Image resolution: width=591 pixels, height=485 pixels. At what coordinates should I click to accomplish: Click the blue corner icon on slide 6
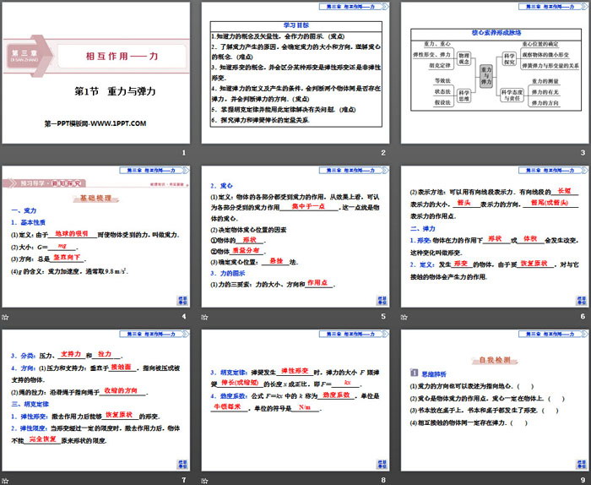(582, 300)
